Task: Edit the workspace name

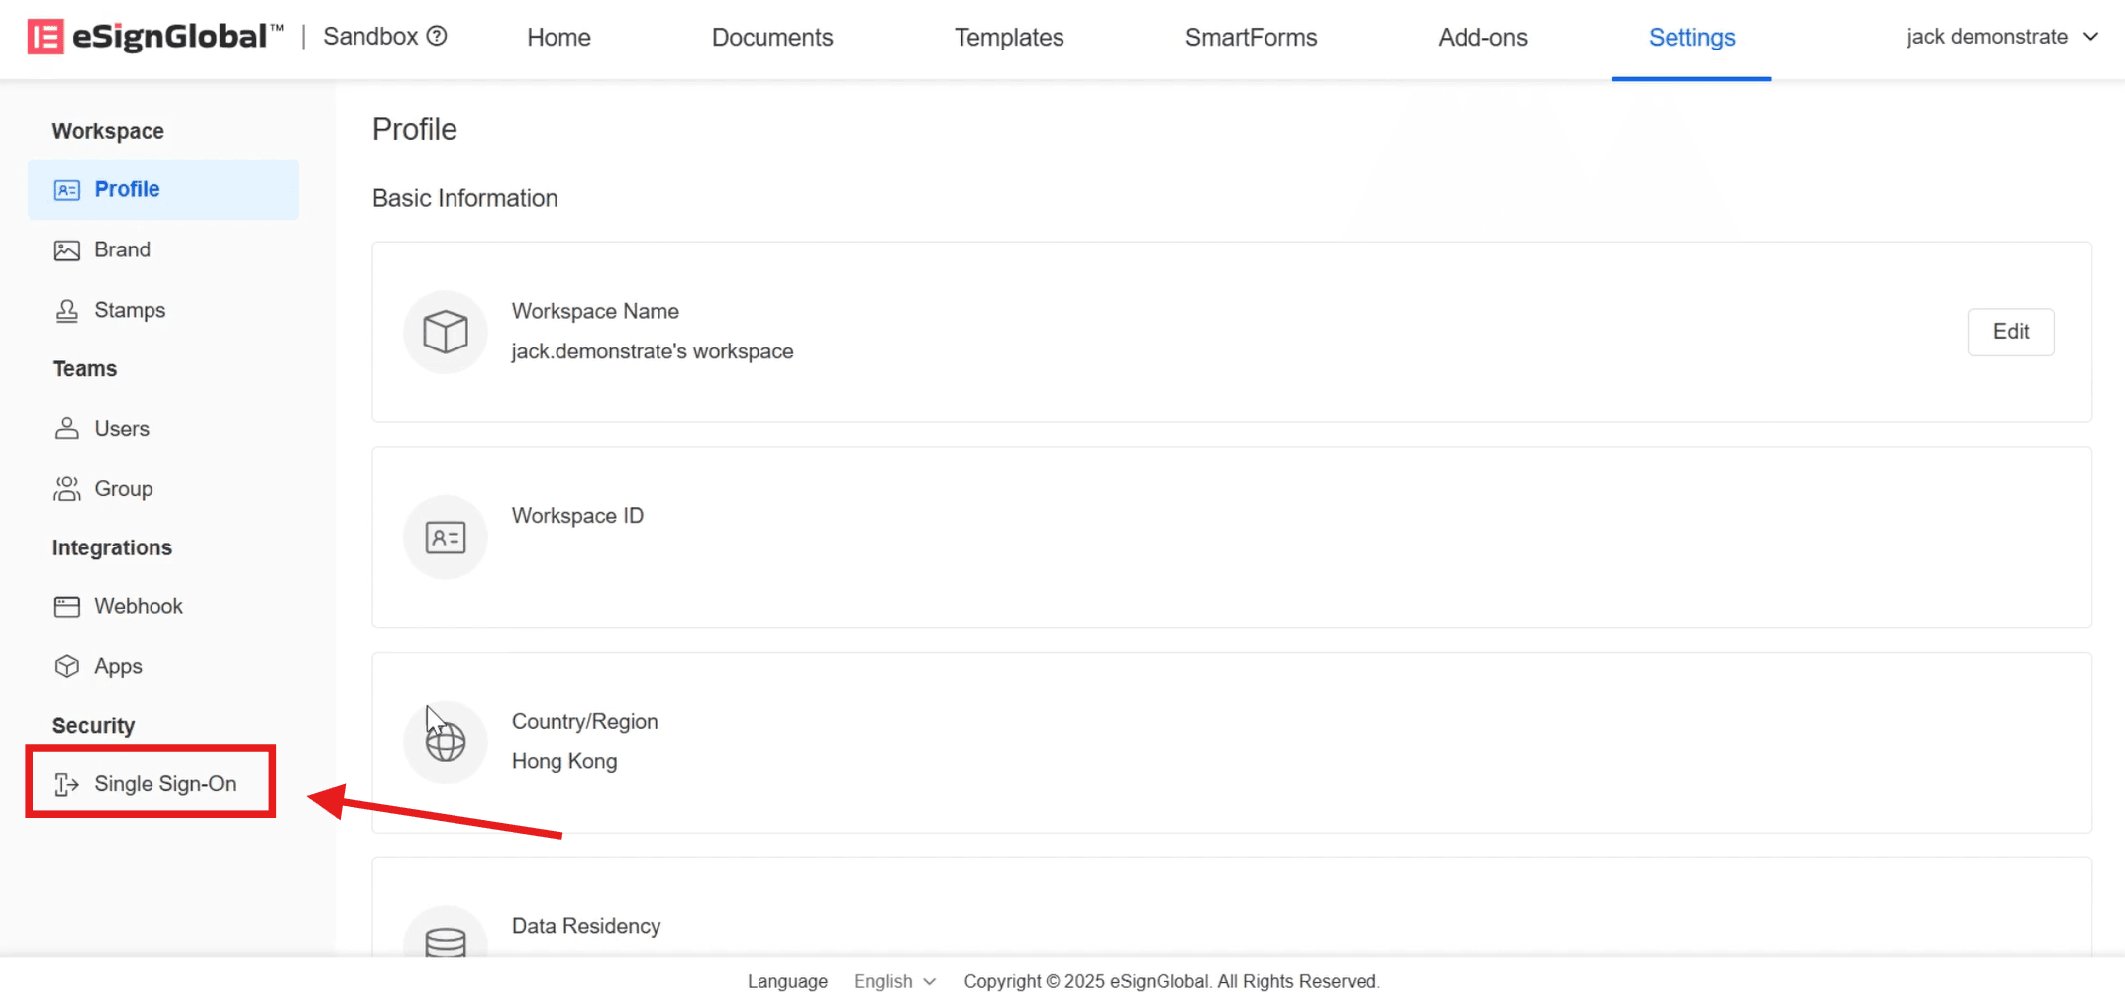Action: pos(2009,332)
